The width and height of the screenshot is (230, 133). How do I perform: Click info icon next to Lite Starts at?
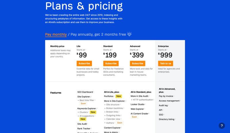pyautogui.click(x=86, y=49)
